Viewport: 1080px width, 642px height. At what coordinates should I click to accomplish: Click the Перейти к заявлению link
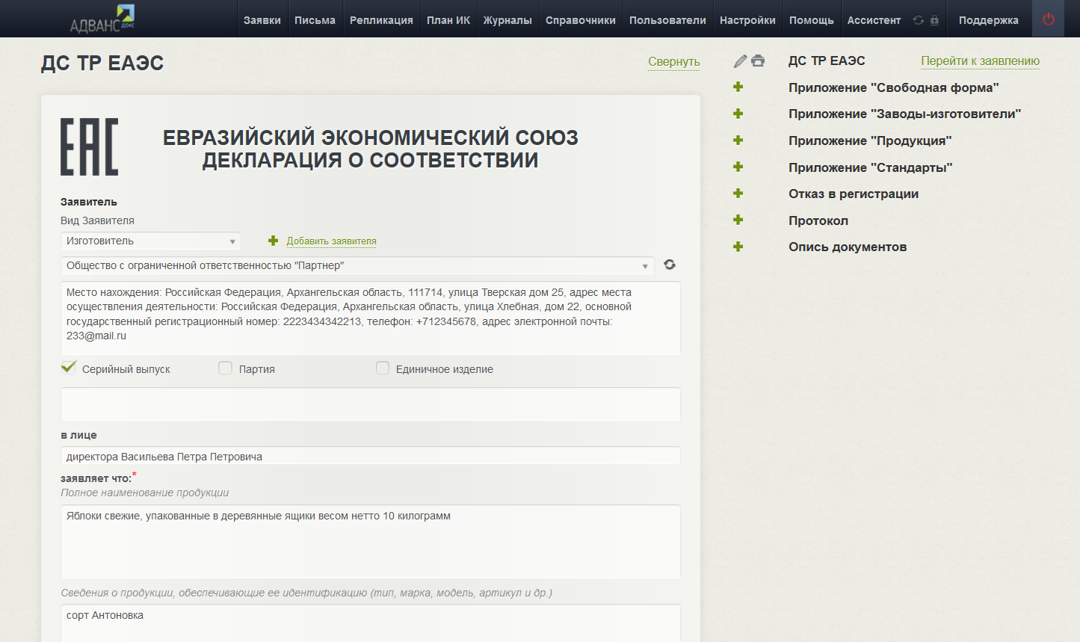[980, 61]
